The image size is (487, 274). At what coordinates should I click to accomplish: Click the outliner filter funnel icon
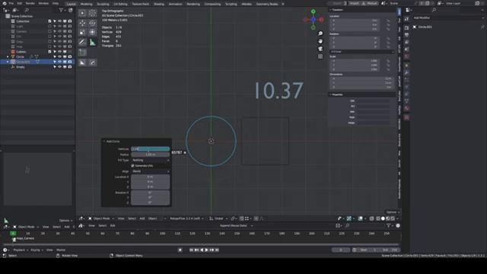click(61, 10)
